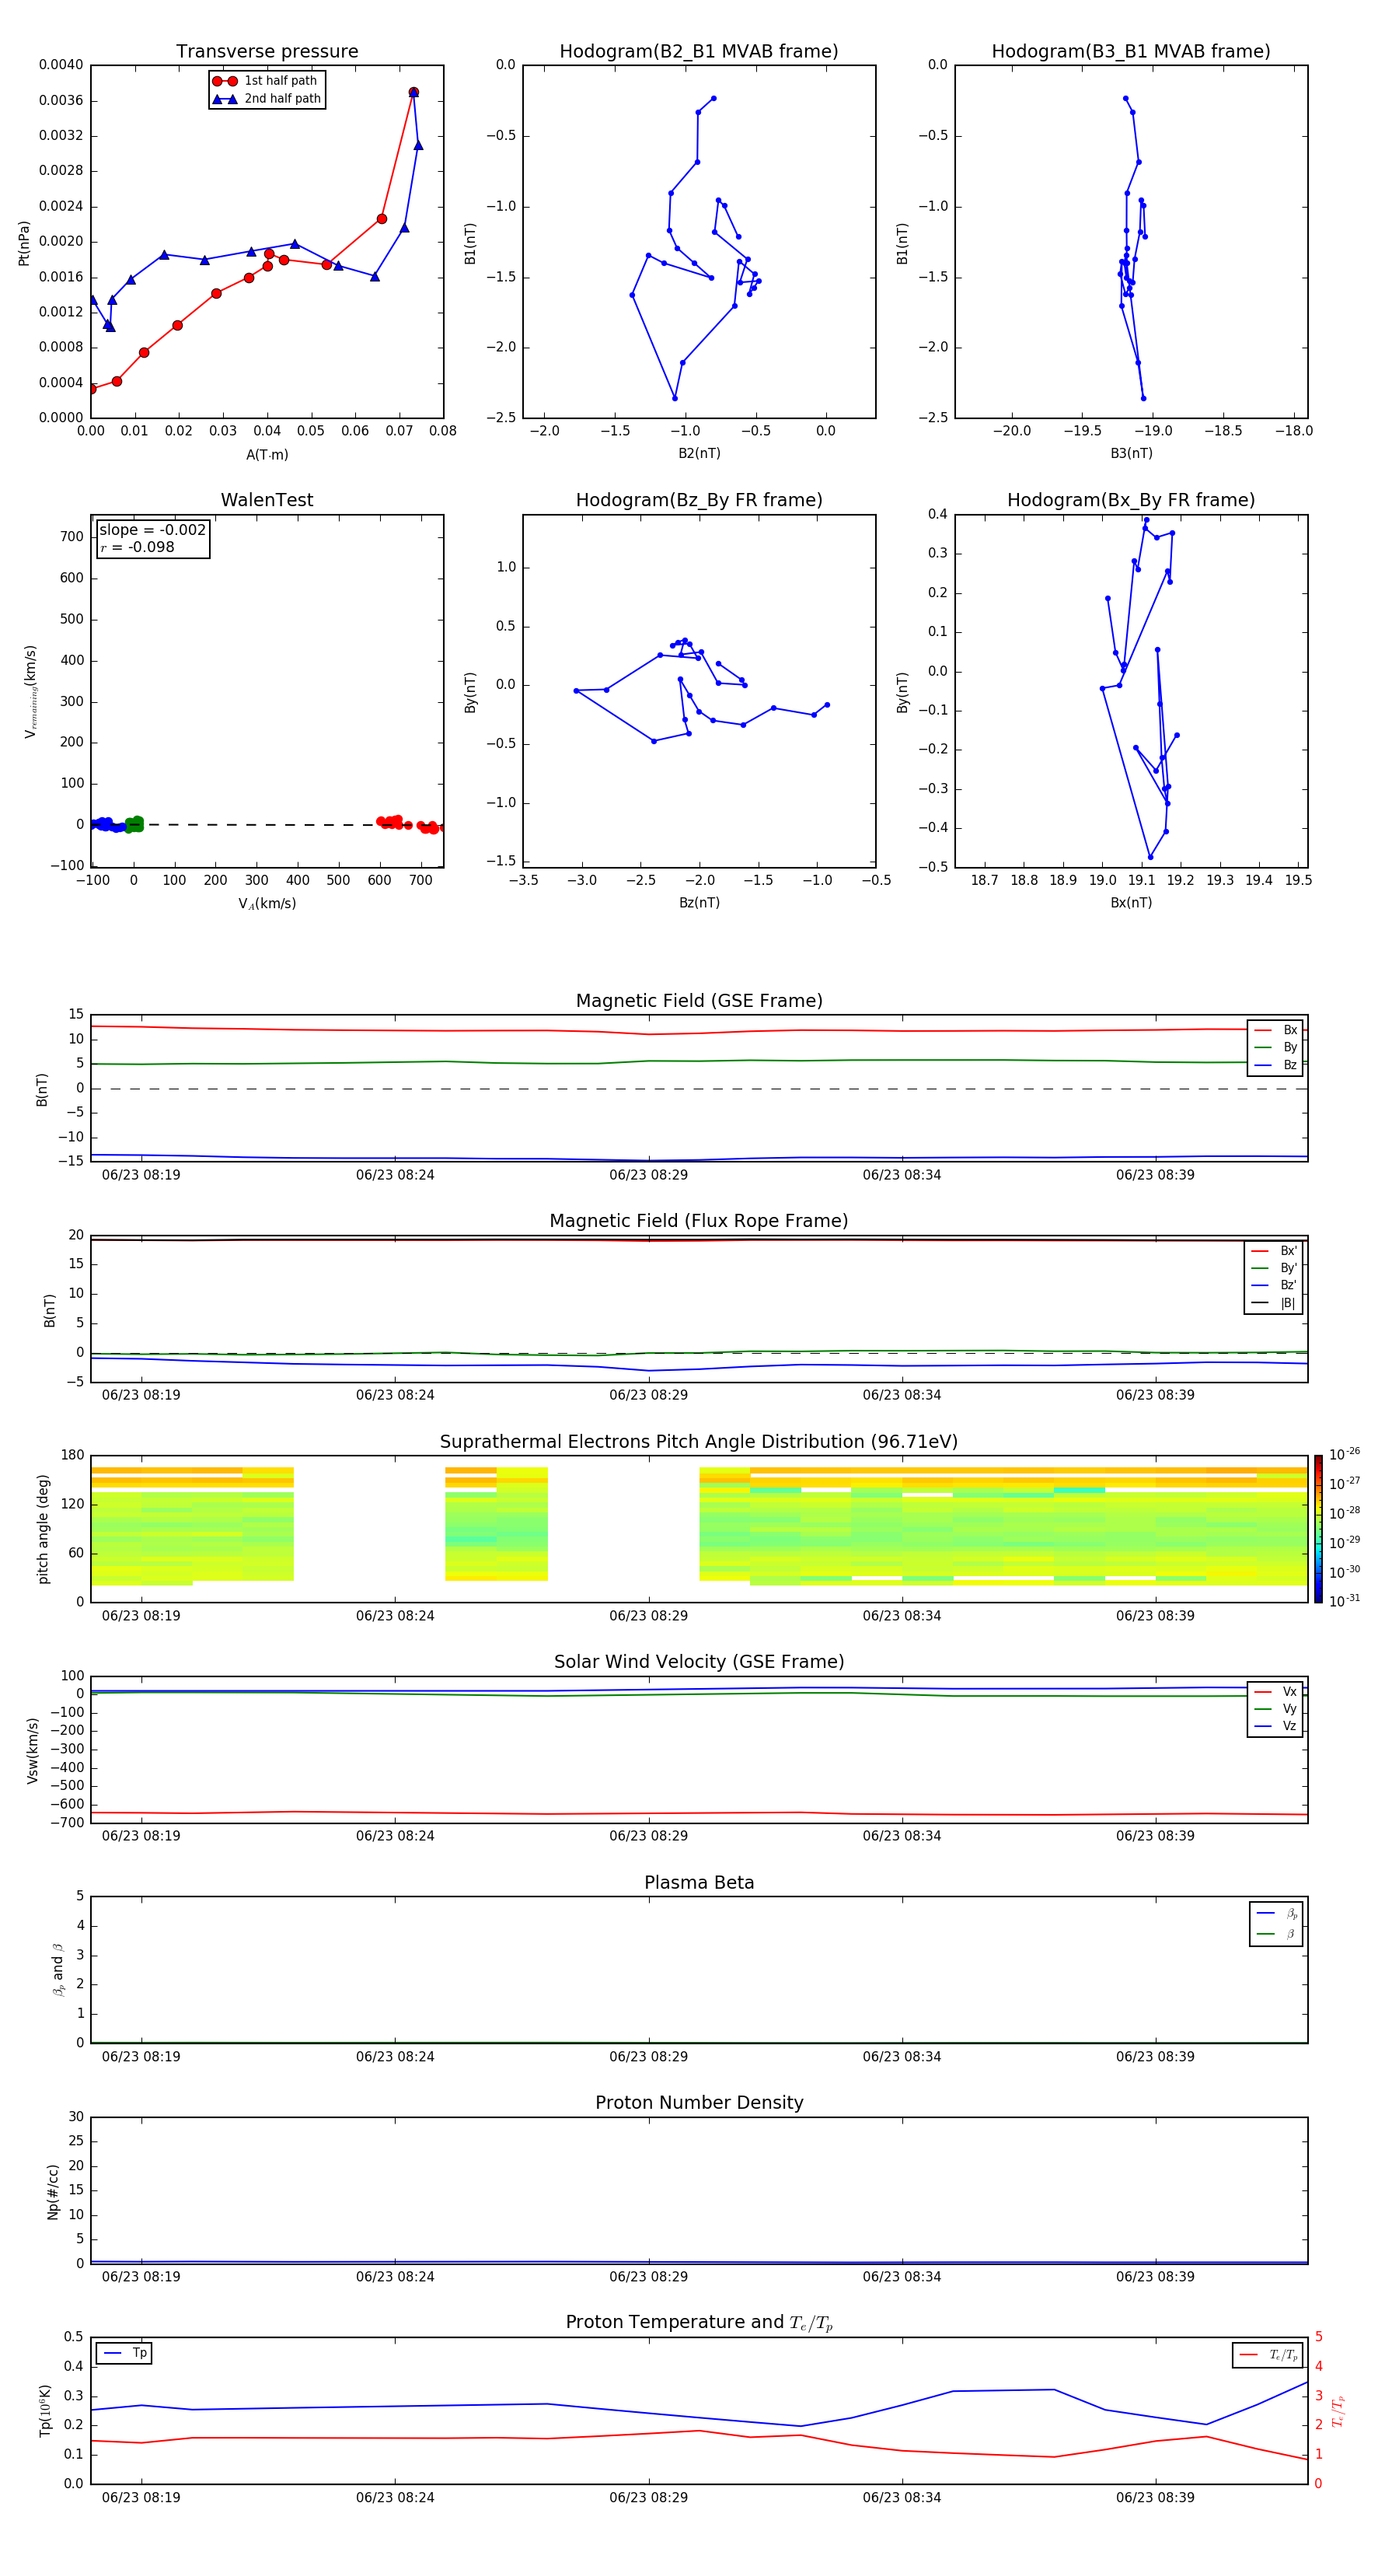
Task: Click "06/23 08:39" tick under Proton Temperature panel
Action: [1155, 2498]
